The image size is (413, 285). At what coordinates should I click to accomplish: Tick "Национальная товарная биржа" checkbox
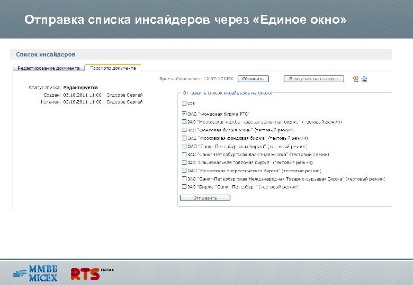click(184, 163)
